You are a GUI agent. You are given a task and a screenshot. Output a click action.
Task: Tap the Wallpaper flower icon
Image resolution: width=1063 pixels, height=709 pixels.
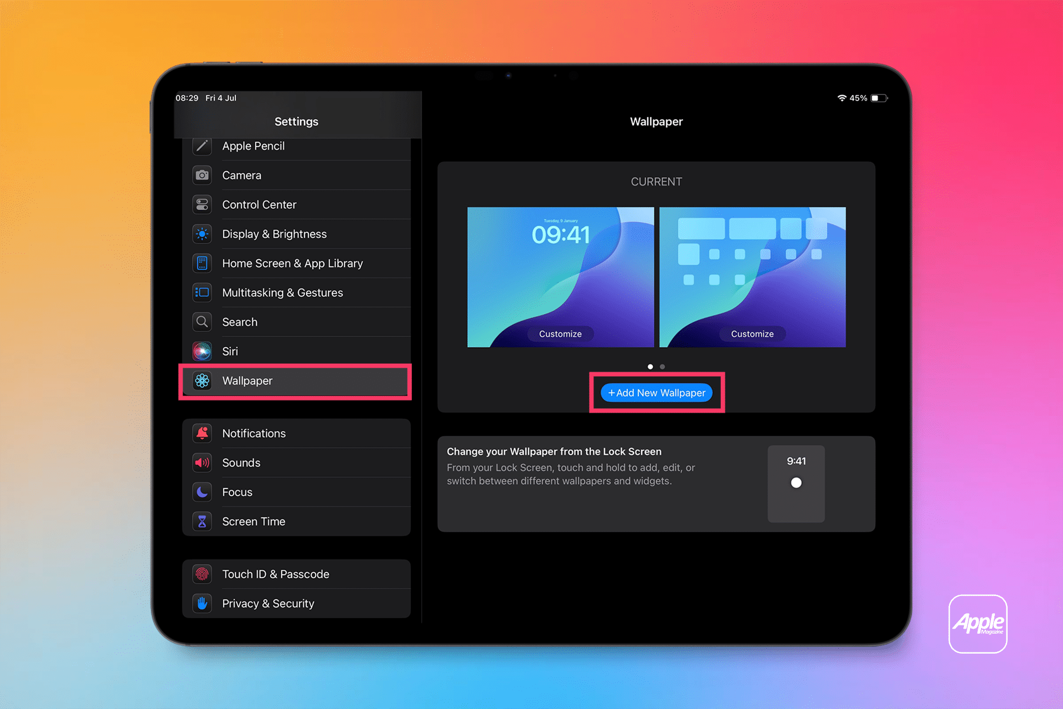(202, 381)
